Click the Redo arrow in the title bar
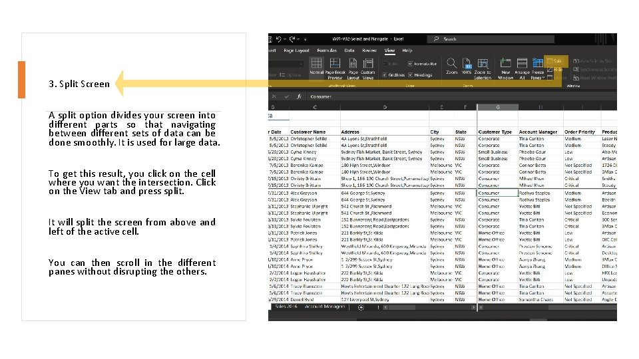This screenshot has width=639, height=359. click(x=292, y=39)
